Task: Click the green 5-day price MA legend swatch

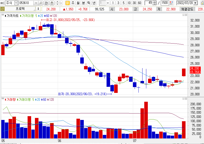Action: 21,16
